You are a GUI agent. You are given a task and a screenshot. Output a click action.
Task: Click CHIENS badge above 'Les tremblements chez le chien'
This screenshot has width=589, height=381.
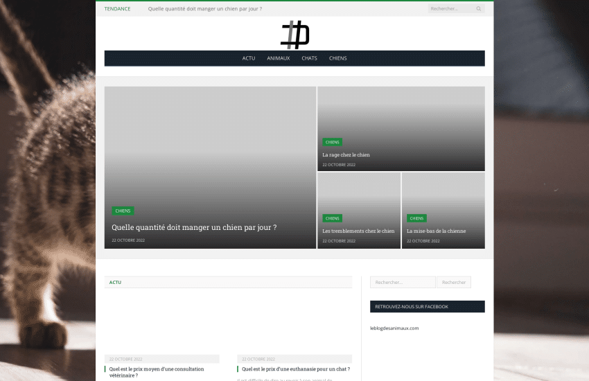coord(332,218)
